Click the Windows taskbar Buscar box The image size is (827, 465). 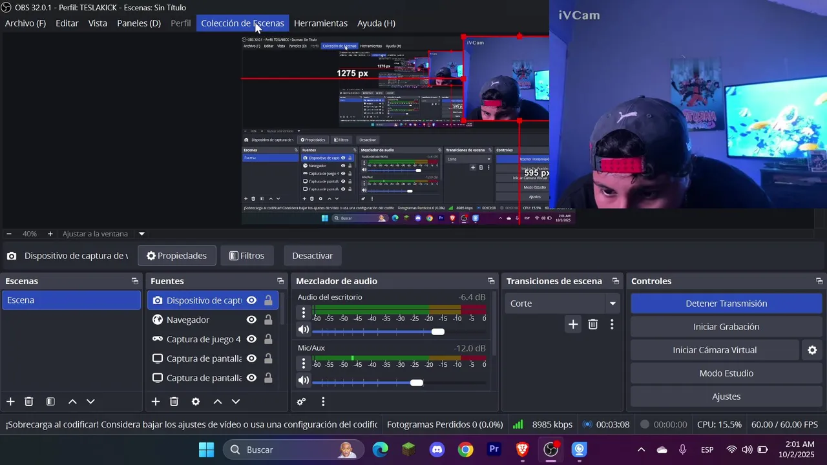tap(293, 449)
